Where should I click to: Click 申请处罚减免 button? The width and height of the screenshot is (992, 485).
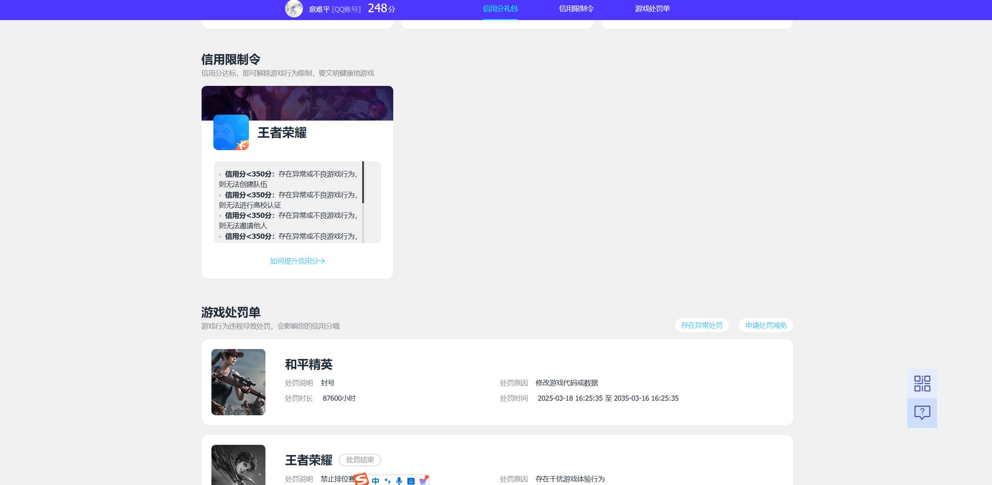tap(766, 325)
